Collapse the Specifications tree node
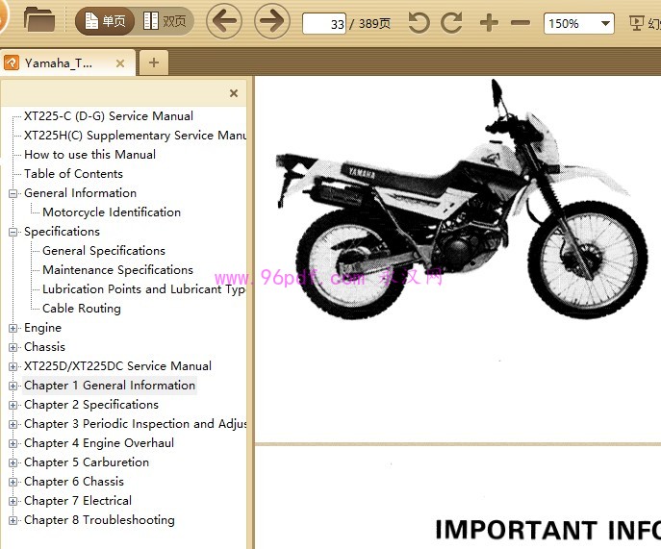Screen dimensions: 661x549 pos(13,232)
